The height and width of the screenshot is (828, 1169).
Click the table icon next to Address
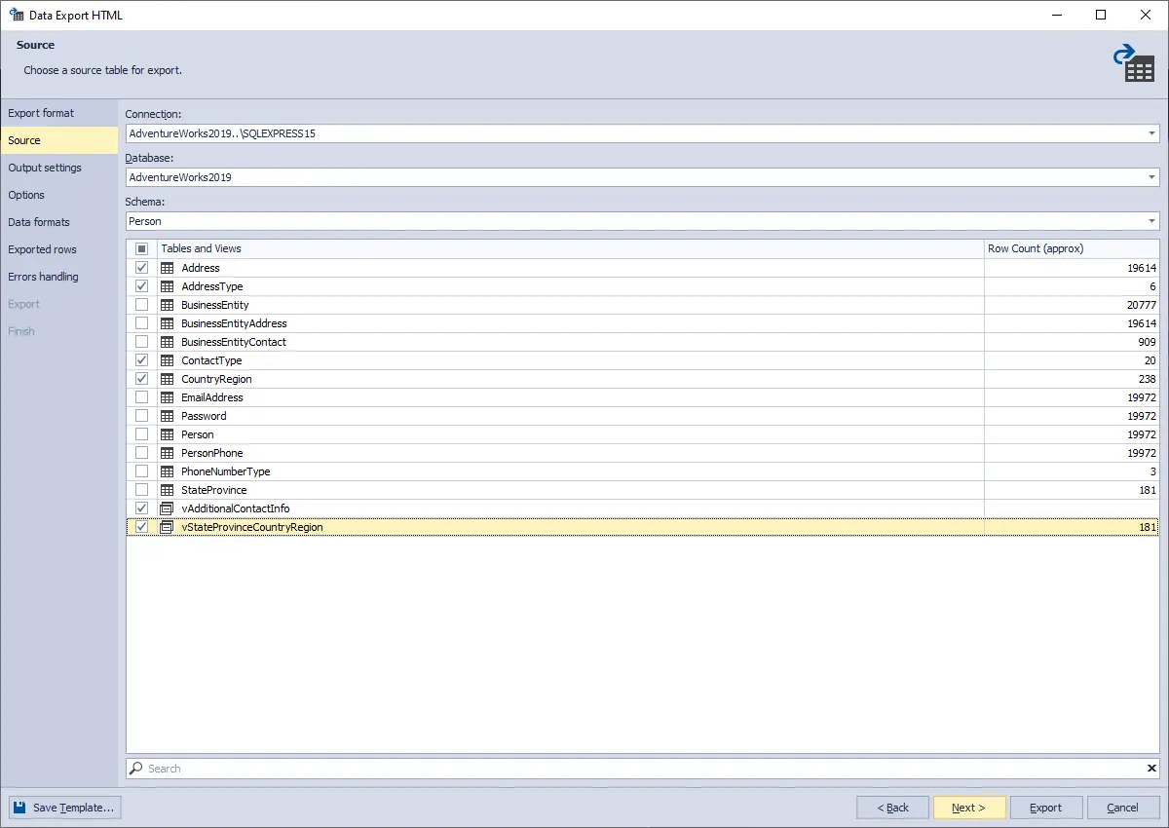(x=168, y=268)
